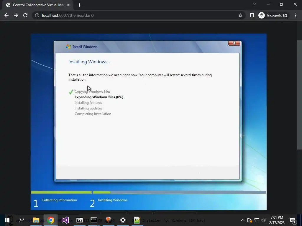Open Chrome three-dot menu
The height and width of the screenshot is (226, 302).
[296, 15]
